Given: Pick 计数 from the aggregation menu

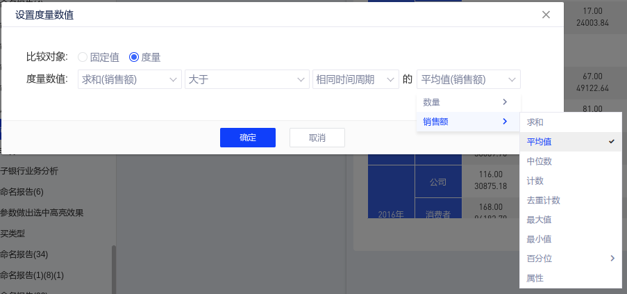Looking at the screenshot, I should (570, 181).
